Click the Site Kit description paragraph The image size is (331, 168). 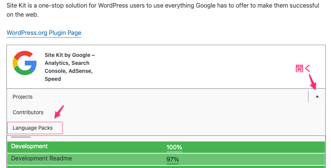coord(163,11)
